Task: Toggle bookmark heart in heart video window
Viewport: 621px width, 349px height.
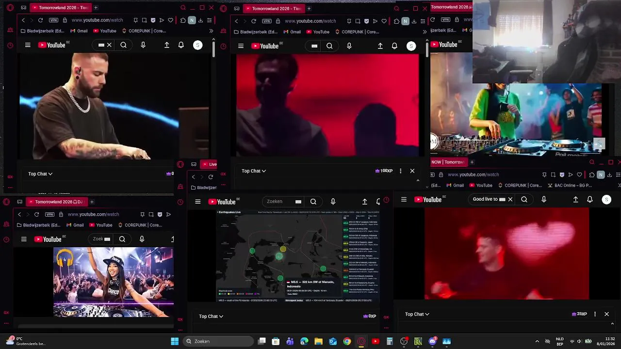Action: [579, 174]
